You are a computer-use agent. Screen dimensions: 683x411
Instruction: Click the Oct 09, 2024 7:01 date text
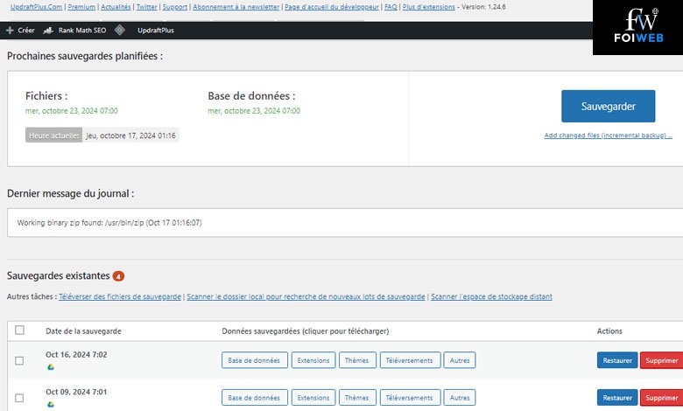76,392
